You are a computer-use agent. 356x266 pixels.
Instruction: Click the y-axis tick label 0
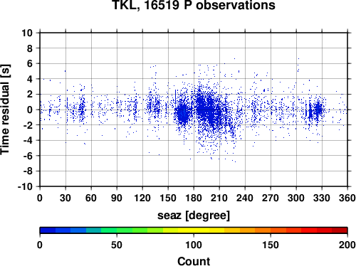pyautogui.click(x=30, y=110)
